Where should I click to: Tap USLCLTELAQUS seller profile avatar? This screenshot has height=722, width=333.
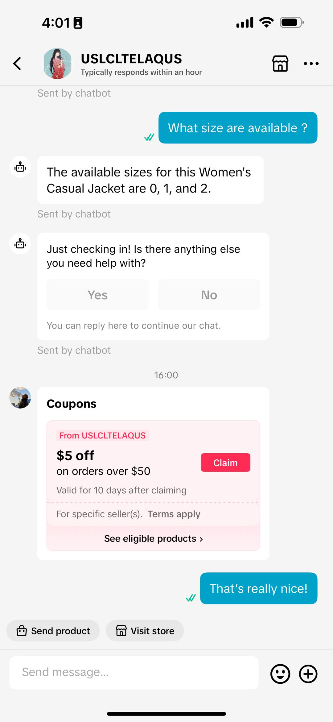click(x=57, y=64)
